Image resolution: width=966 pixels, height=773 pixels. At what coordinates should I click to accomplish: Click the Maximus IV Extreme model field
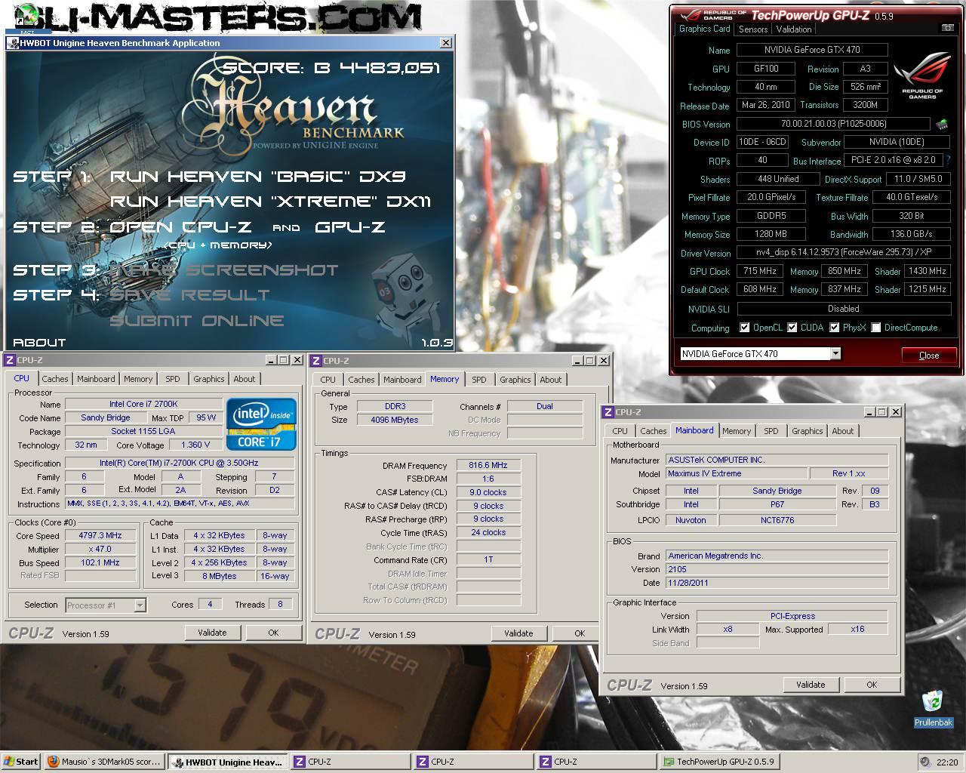point(736,473)
